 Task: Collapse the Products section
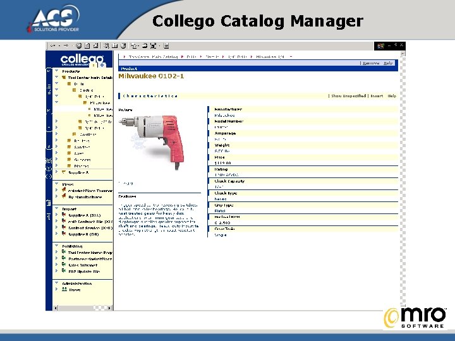click(57, 71)
